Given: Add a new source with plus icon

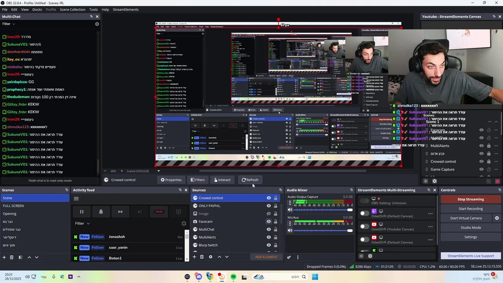Looking at the screenshot, I should click(194, 257).
